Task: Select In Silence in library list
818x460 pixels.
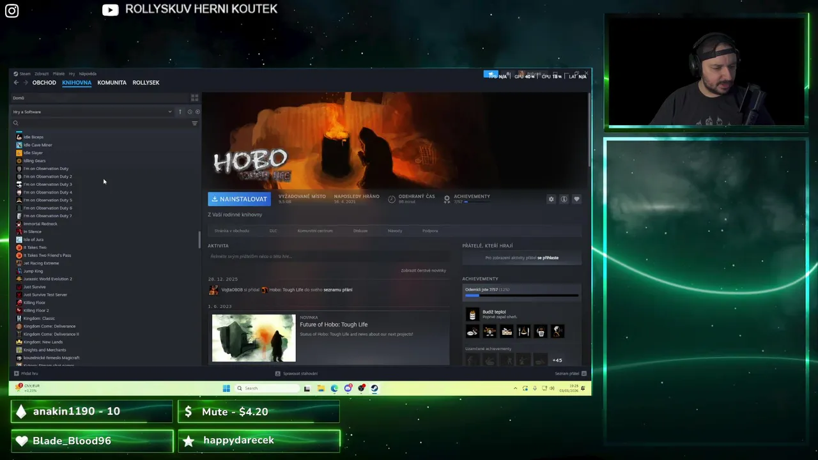Action: click(32, 231)
